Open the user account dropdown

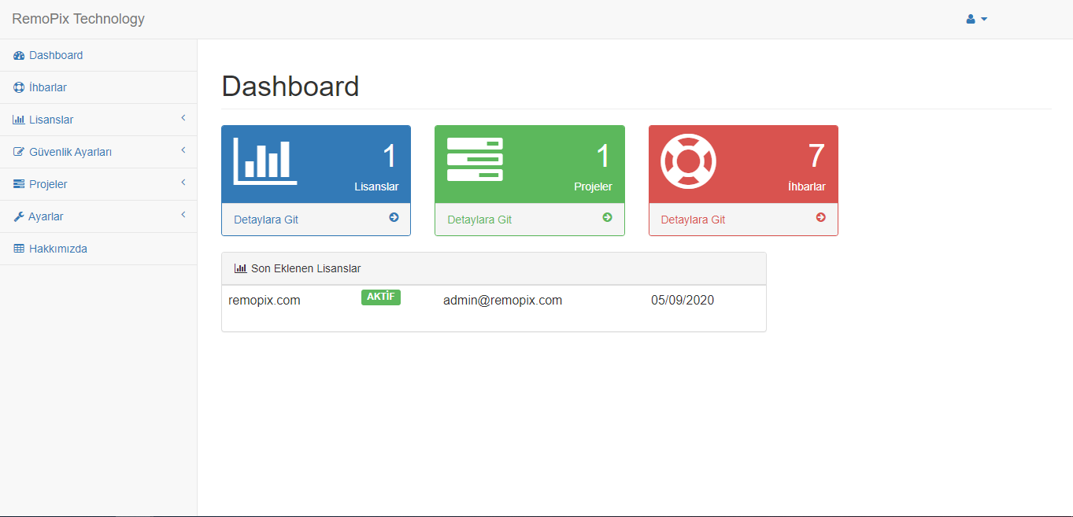(x=976, y=19)
